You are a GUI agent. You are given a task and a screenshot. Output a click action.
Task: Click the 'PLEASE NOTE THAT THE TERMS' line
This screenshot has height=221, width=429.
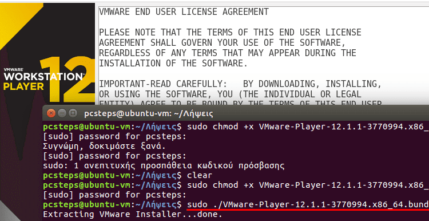230,32
